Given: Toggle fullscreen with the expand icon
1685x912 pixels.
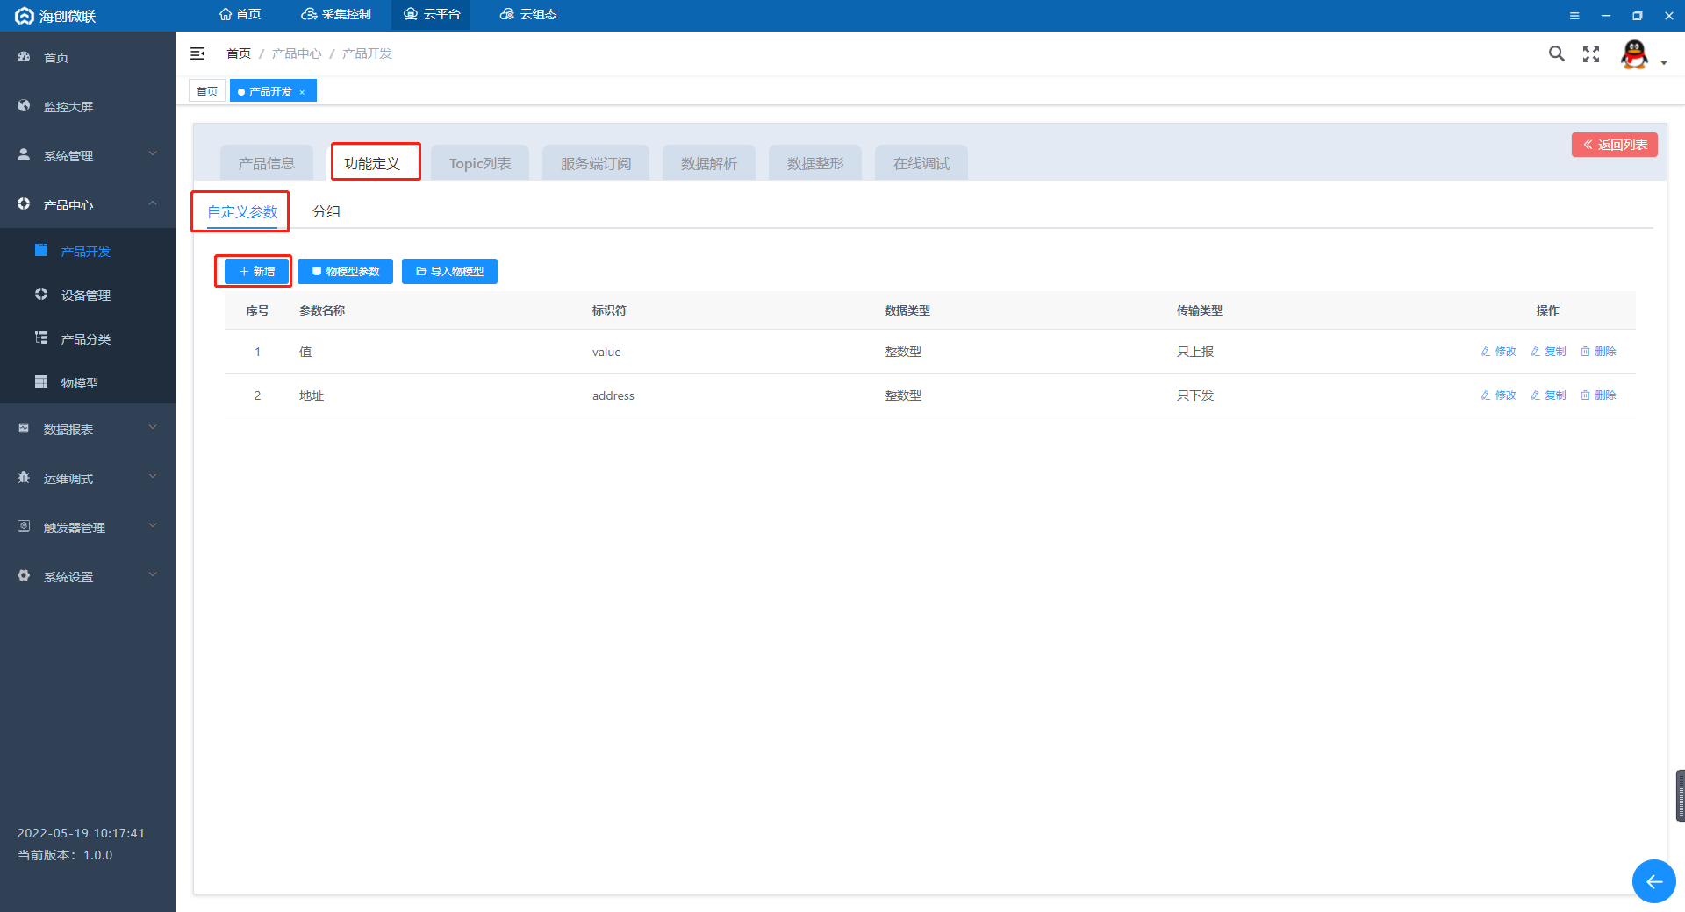Looking at the screenshot, I should pos(1591,54).
